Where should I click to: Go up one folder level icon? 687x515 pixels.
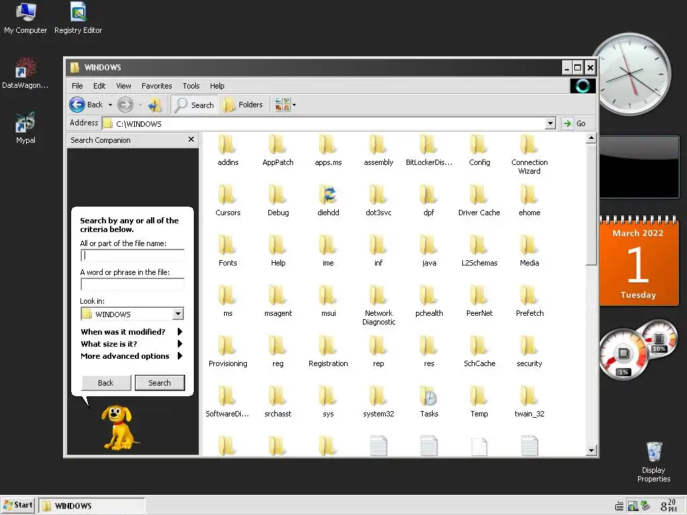(155, 105)
